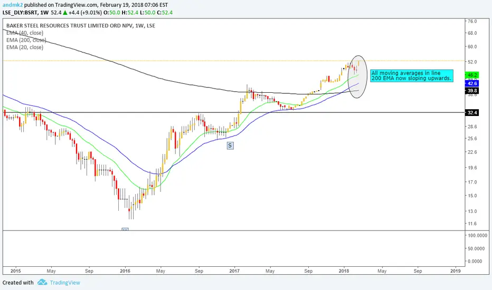
Task: Click the 68.0 price scale value
Action: point(472,33)
